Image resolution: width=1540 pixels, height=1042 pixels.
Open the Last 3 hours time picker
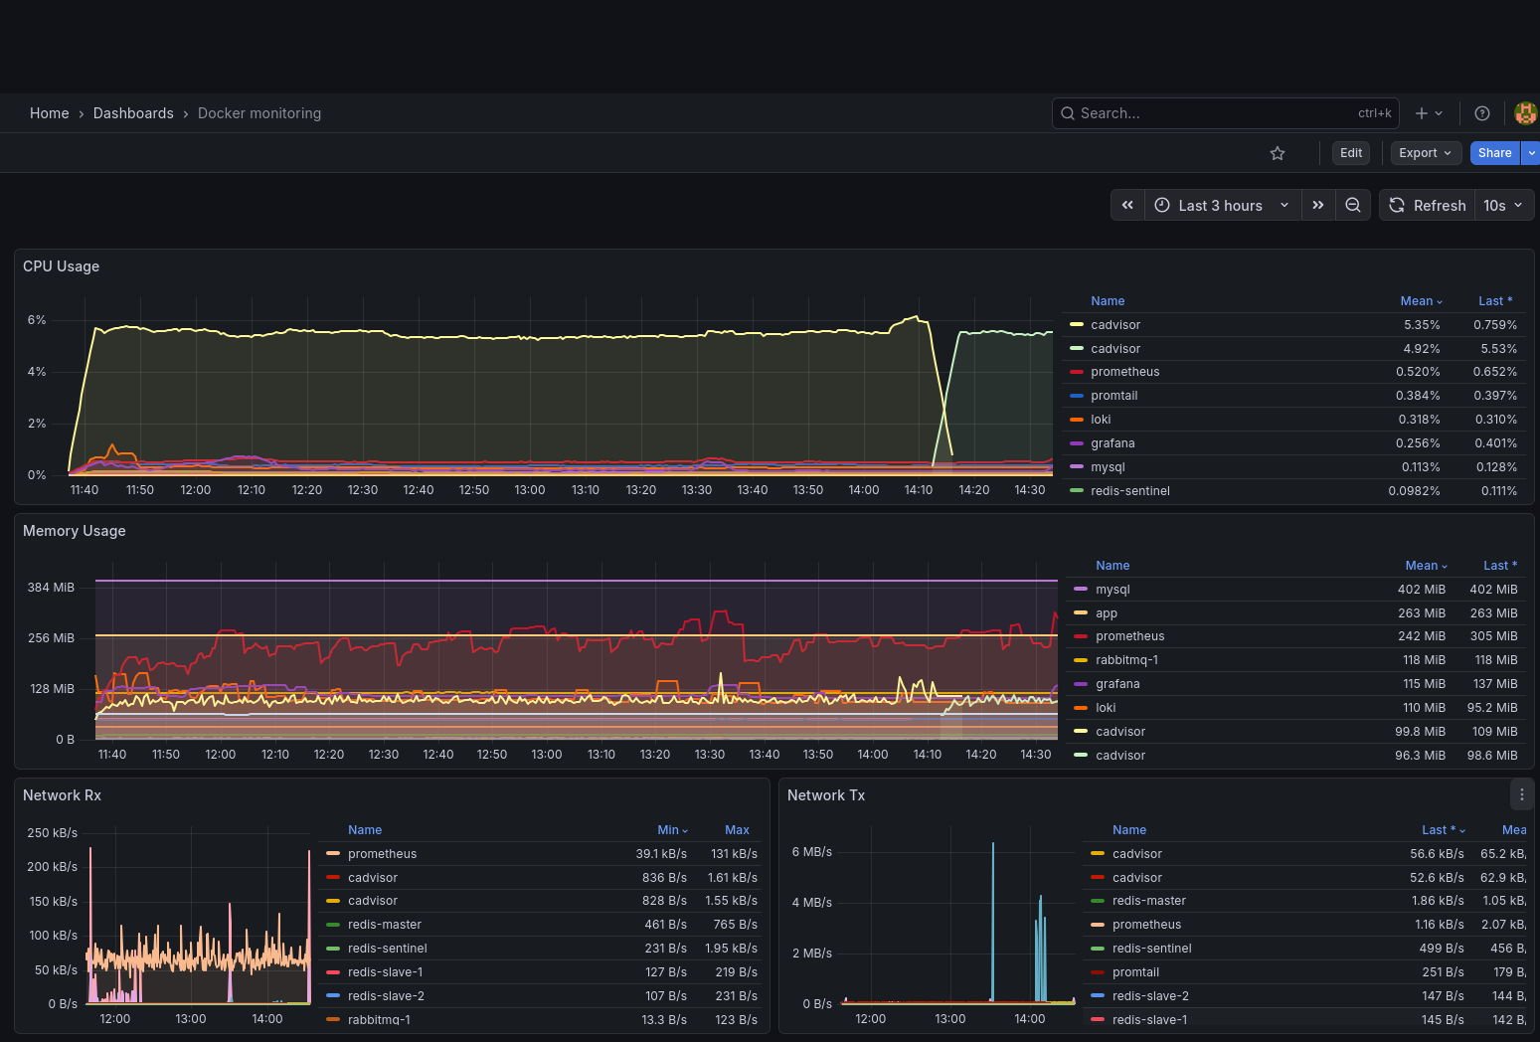1222,205
